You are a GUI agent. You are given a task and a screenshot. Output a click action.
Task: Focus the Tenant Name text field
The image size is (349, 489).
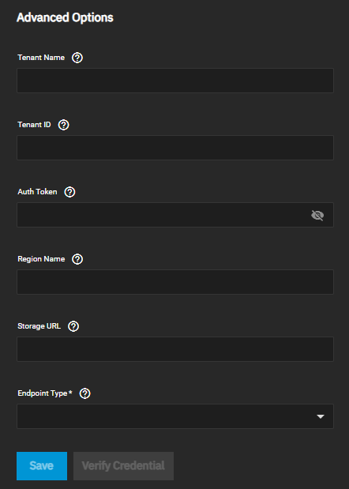pos(175,81)
